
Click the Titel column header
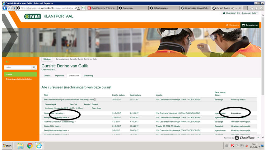(46, 95)
